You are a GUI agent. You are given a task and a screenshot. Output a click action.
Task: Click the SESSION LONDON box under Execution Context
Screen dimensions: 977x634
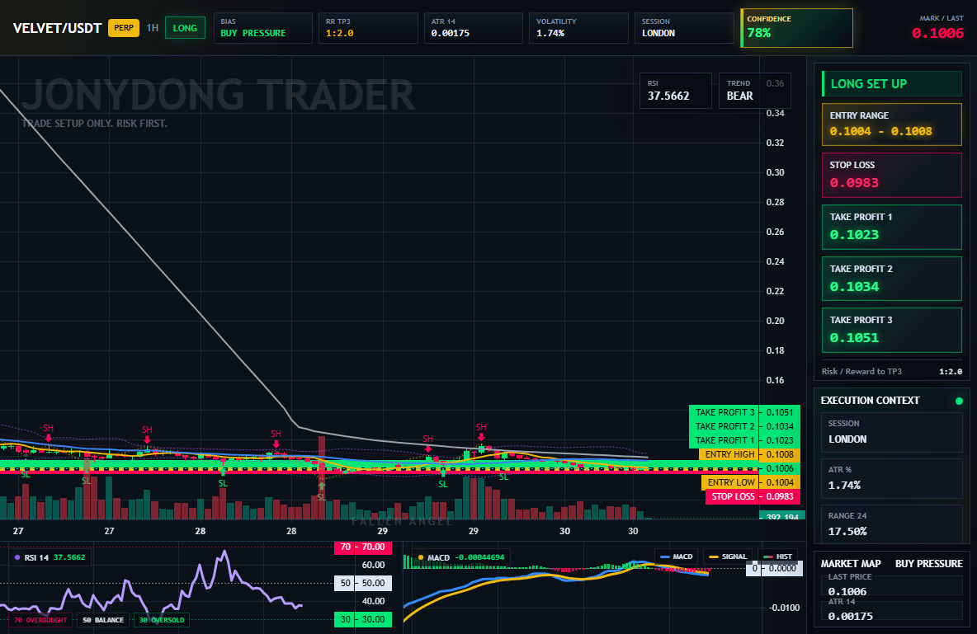(x=892, y=431)
